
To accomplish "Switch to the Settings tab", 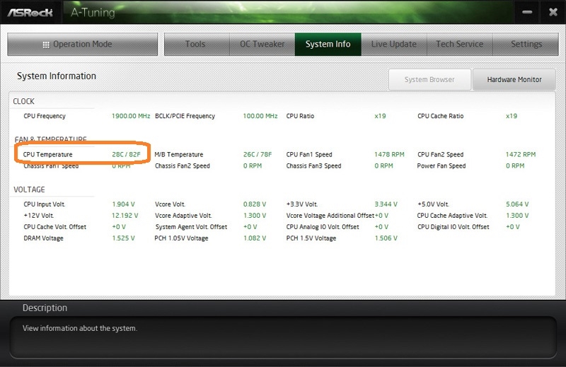I will 526,44.
